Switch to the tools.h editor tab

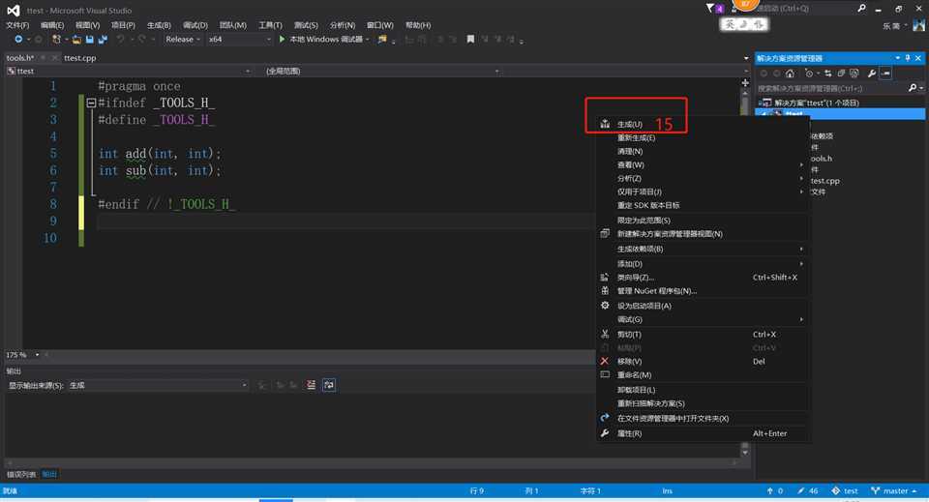tap(20, 58)
